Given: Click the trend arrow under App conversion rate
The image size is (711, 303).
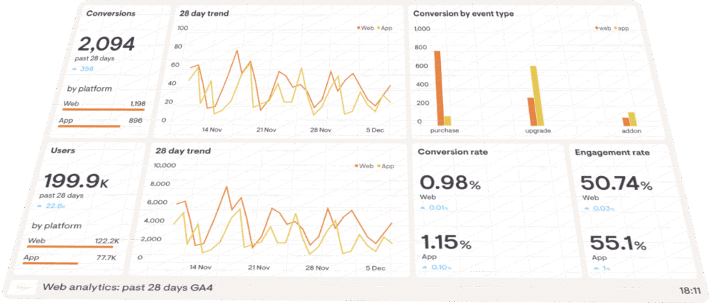Looking at the screenshot, I should 424,267.
